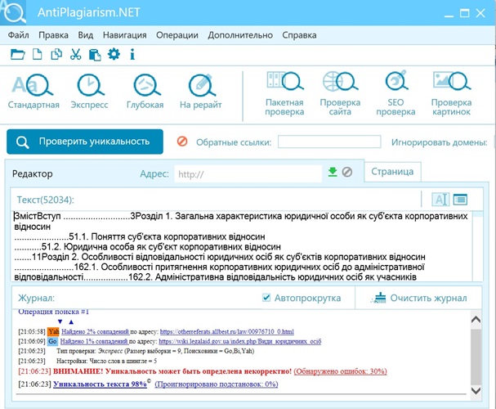Click broom icon in journal header

coord(378,298)
